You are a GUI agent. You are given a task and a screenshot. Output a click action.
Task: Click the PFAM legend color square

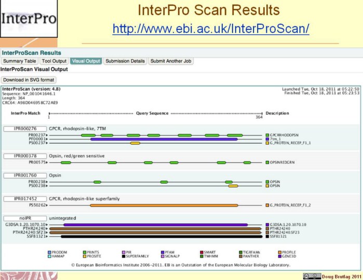pyautogui.click(x=163, y=251)
